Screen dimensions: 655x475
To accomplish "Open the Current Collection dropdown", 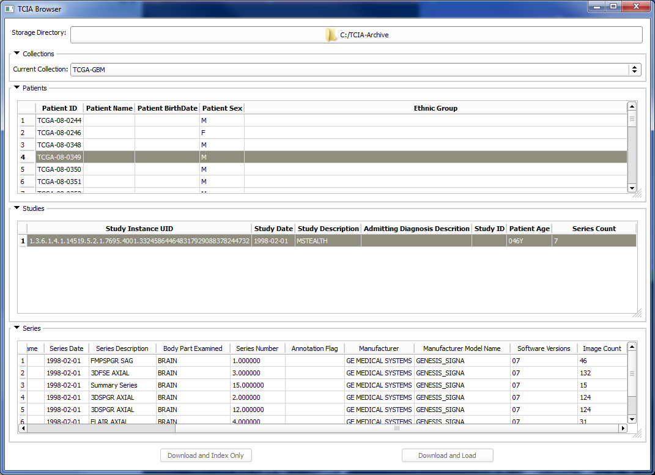I will pos(634,70).
